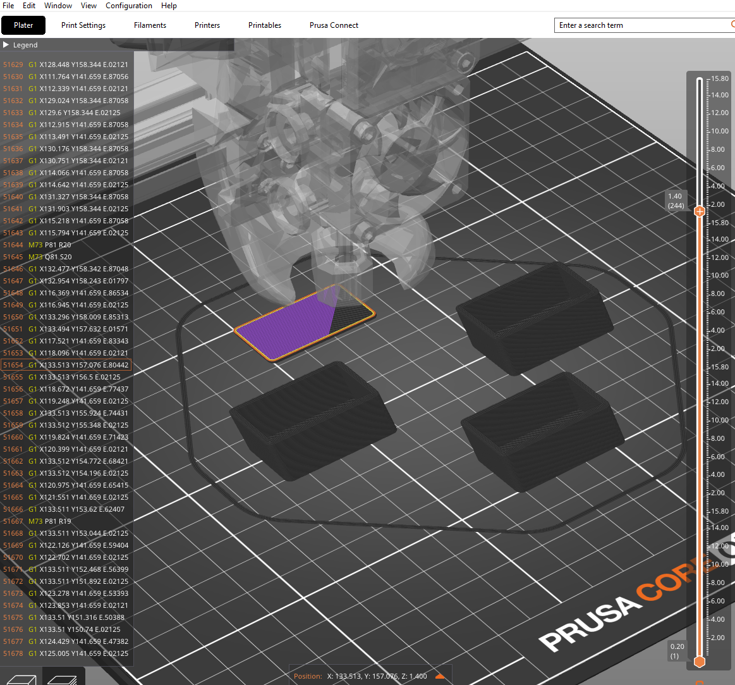Open the Configuration menu
Viewport: 735px width, 685px height.
(129, 6)
